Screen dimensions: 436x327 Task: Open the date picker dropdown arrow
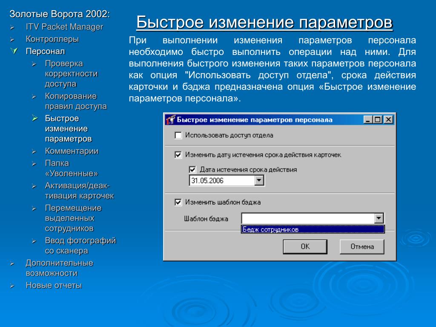259,181
